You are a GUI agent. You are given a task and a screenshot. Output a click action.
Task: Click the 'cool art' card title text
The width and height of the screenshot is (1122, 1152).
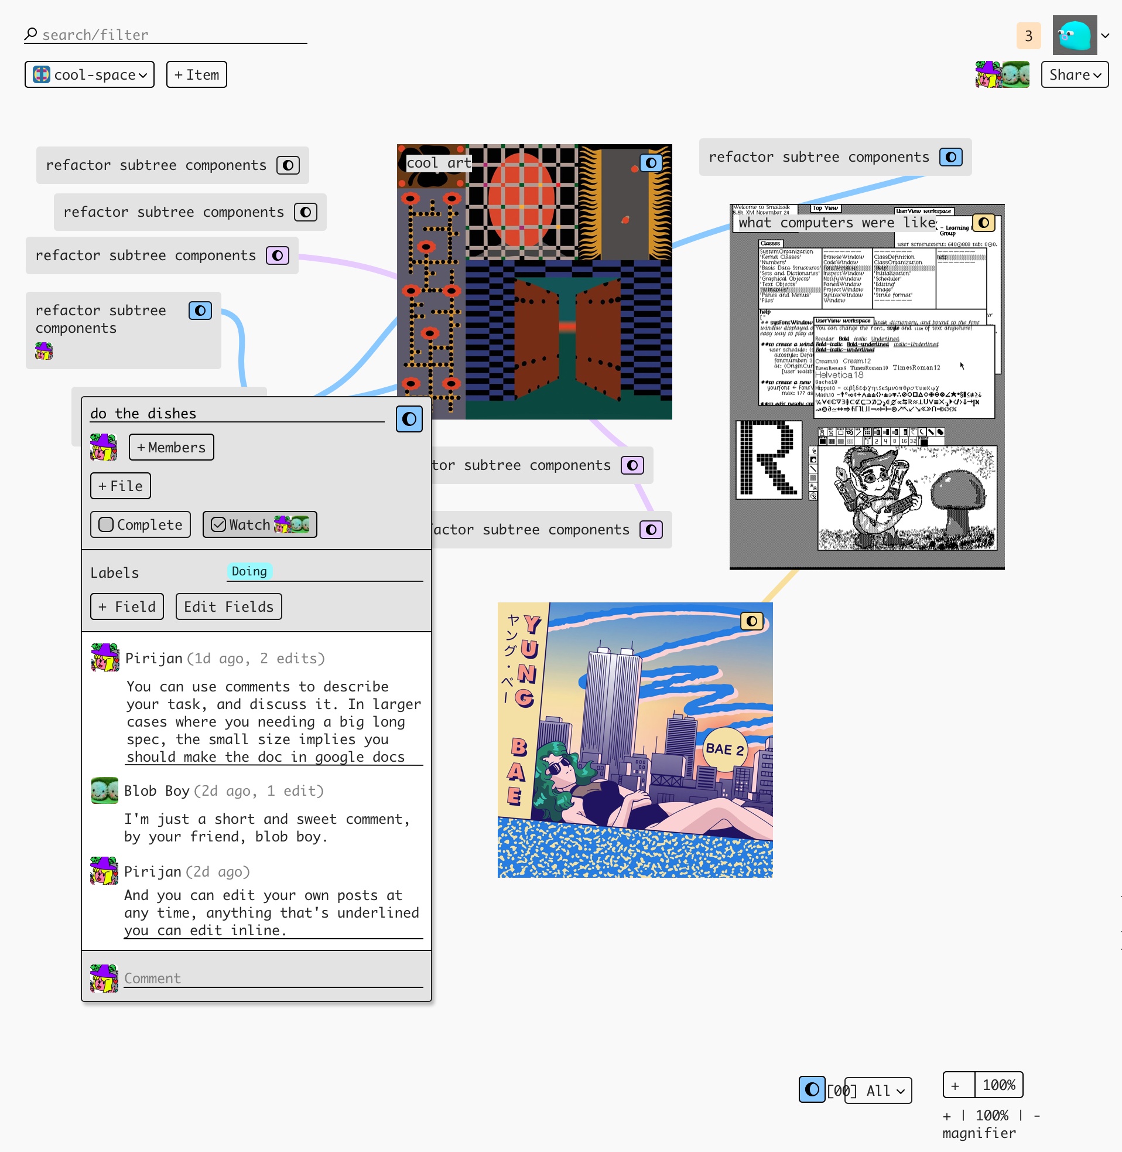coord(439,163)
